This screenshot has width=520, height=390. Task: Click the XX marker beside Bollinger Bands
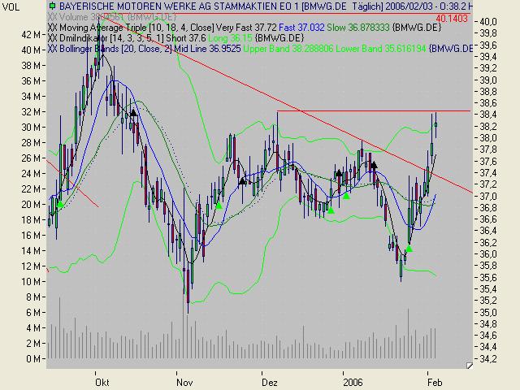(x=53, y=48)
